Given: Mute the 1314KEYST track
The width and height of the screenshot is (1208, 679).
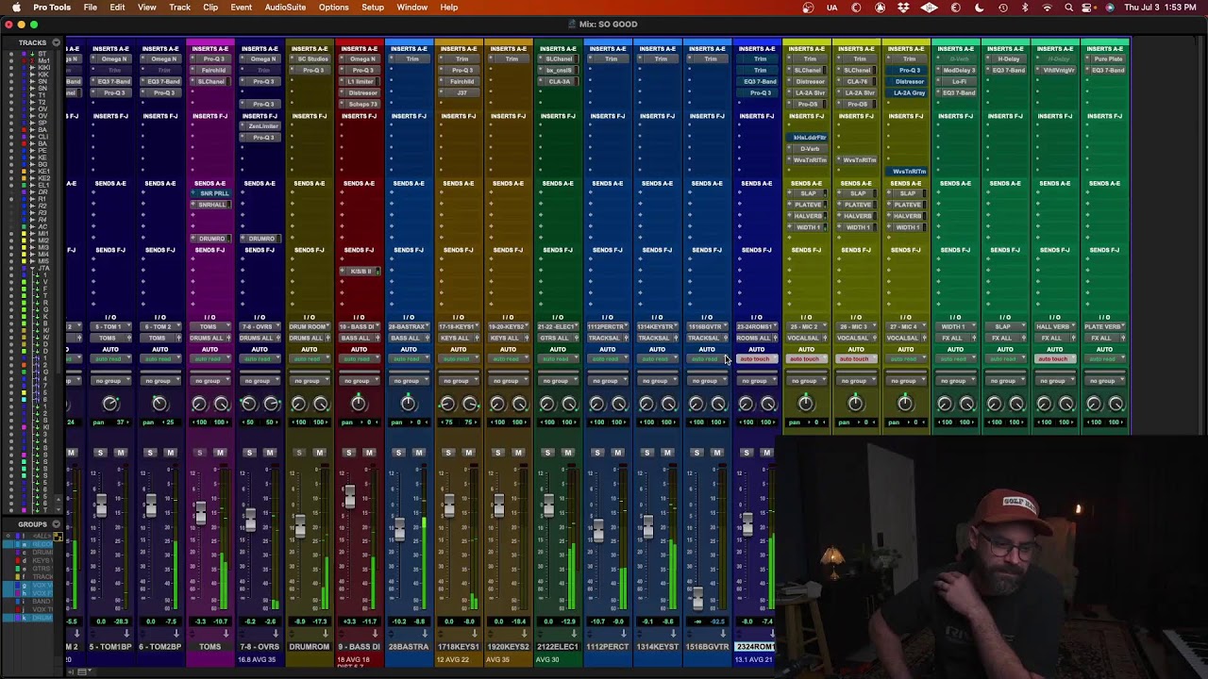Looking at the screenshot, I should [667, 453].
